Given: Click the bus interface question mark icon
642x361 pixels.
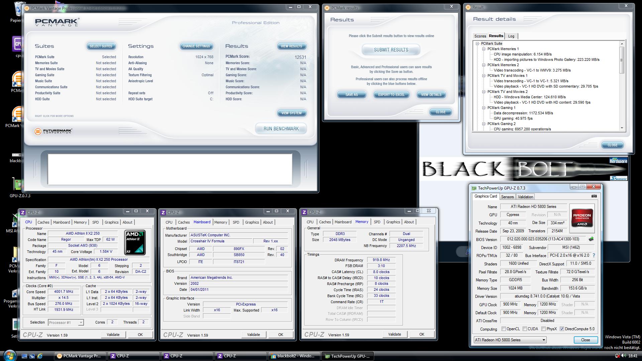Looking at the screenshot, I should coord(594,255).
